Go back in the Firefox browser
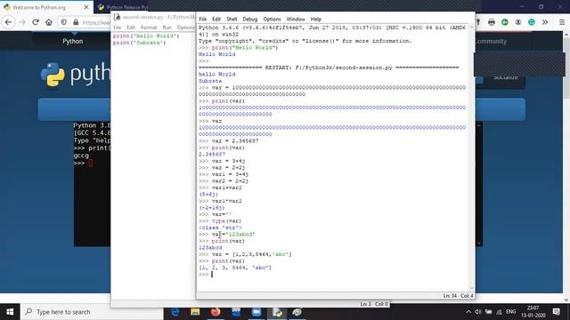Viewport: 570px width, 320px height. (x=8, y=22)
